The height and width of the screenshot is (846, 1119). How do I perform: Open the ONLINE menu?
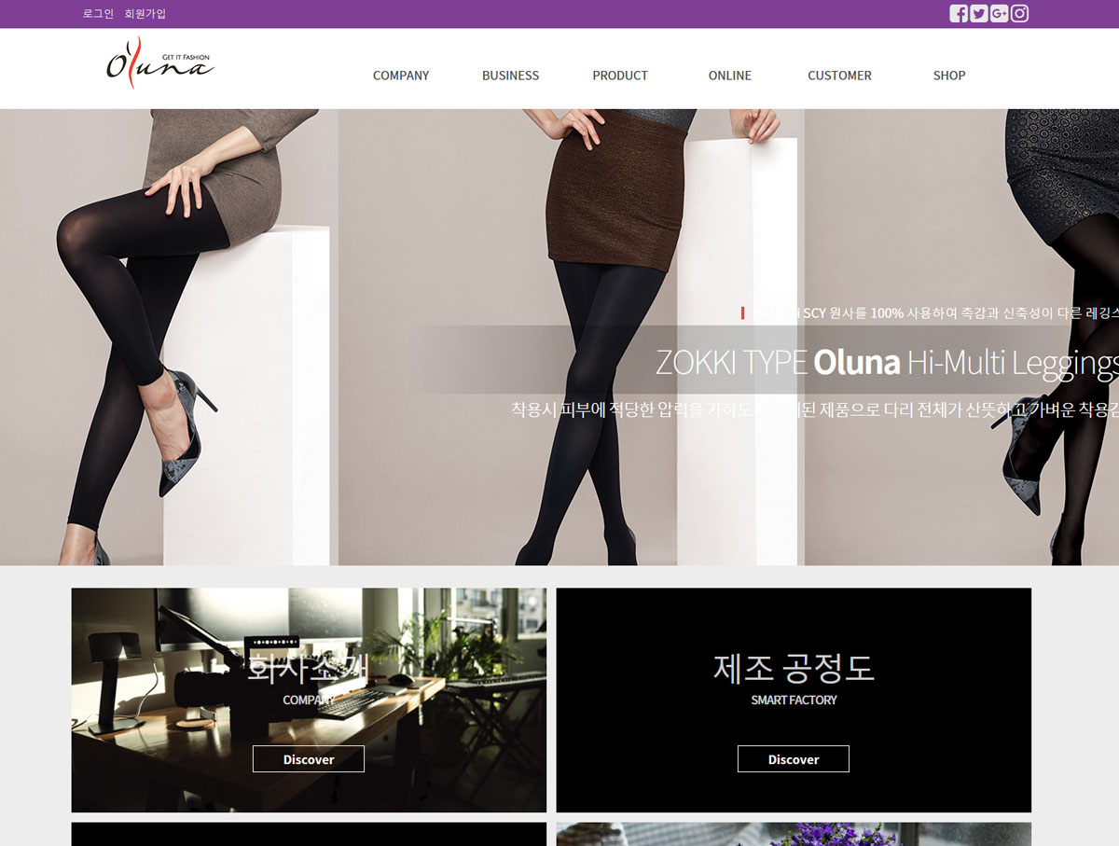pyautogui.click(x=730, y=76)
